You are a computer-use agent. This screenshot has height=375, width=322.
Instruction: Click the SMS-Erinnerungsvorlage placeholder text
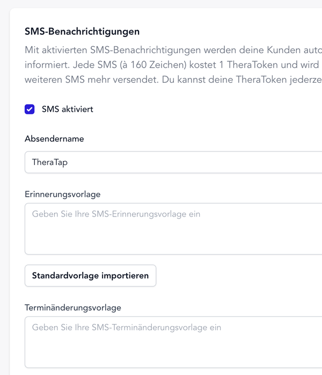tap(116, 214)
